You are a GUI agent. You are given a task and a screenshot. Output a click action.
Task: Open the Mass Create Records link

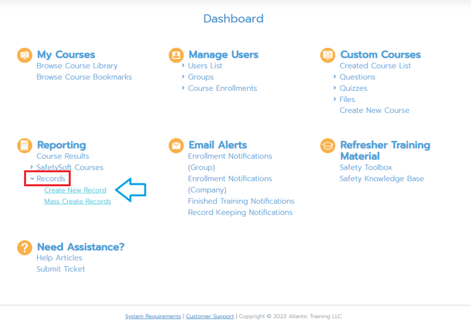click(x=77, y=201)
